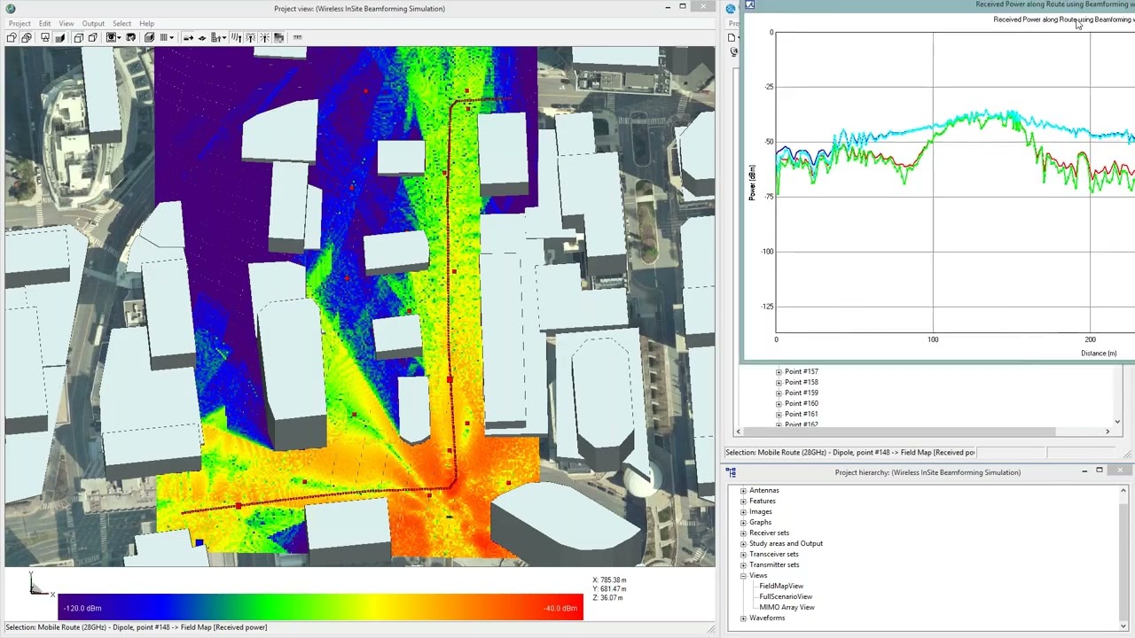This screenshot has height=638, width=1135.
Task: Click the refresh view toolbar icon with curved arrows
Action: [x=131, y=37]
